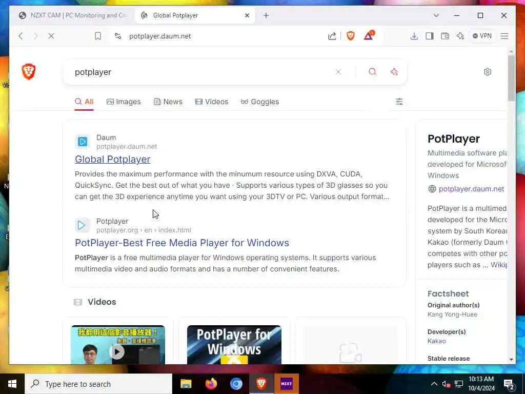Screen dimensions: 525x394
Task: Open the VPN button
Action: [x=482, y=36]
